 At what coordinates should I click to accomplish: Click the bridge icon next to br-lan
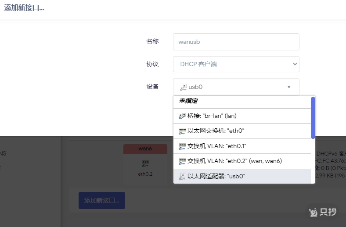point(182,116)
